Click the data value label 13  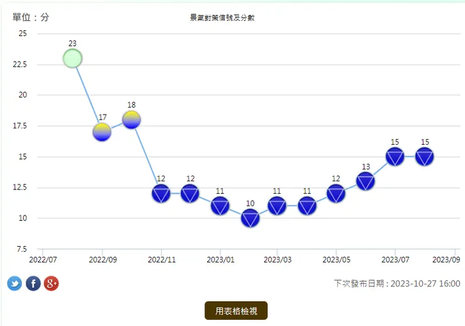point(366,167)
